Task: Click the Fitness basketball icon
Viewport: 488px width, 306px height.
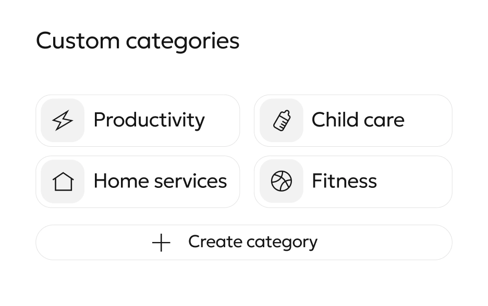Action: (281, 182)
